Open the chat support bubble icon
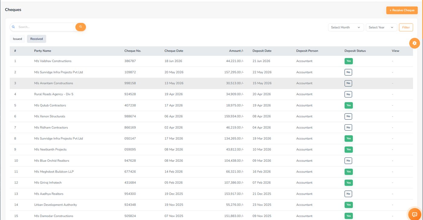 click(x=415, y=214)
